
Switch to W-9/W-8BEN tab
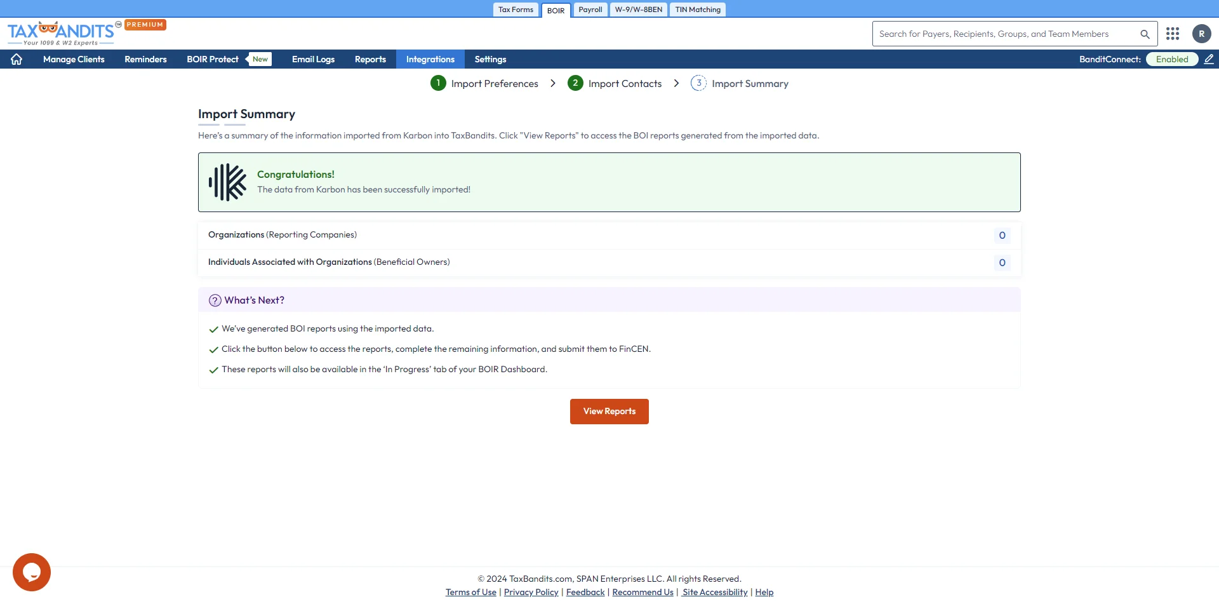639,10
